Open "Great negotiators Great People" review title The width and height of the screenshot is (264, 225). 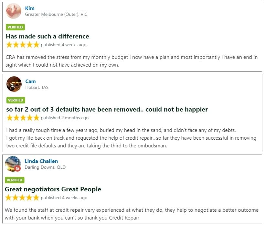(x=53, y=189)
